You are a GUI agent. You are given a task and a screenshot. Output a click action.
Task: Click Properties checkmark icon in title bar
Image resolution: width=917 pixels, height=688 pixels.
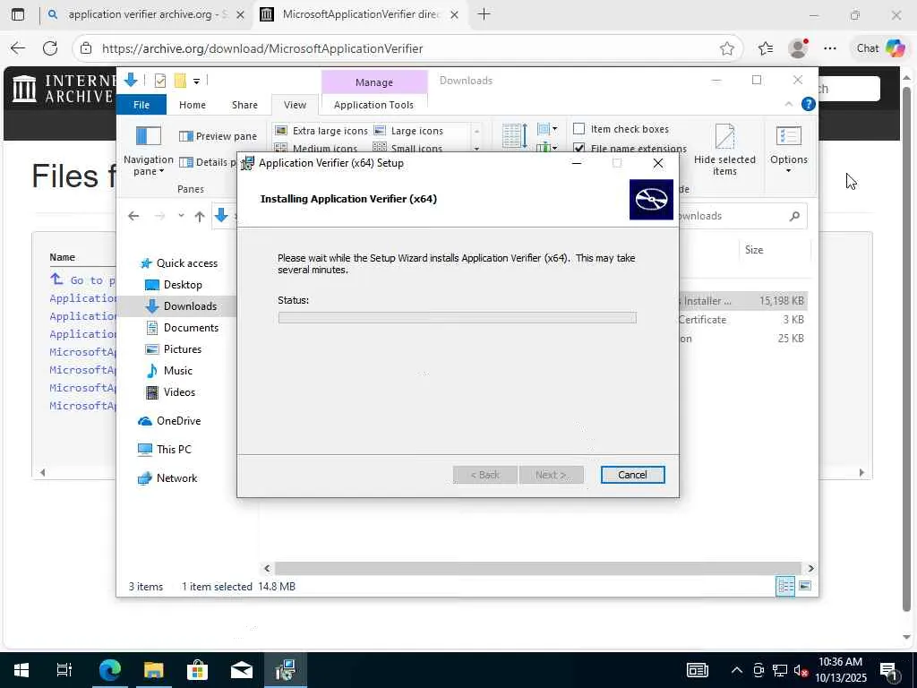coord(159,81)
